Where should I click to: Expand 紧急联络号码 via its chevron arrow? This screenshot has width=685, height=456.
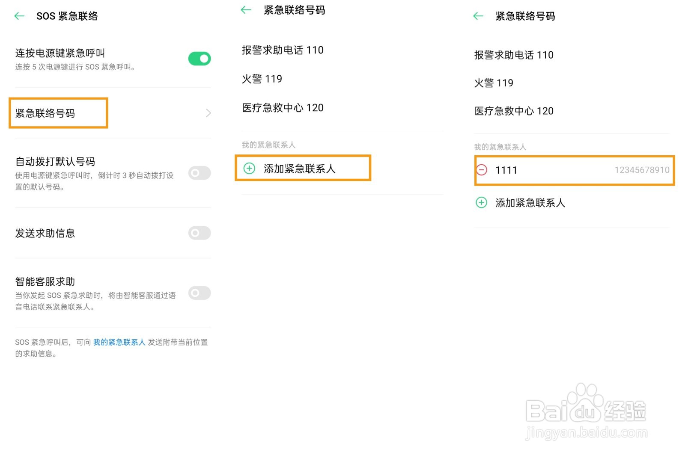tap(208, 113)
